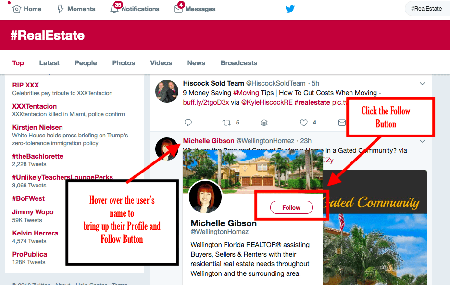The width and height of the screenshot is (450, 285).
Task: Expand Hiscock Sold Team tweet options chevron
Action: [422, 84]
